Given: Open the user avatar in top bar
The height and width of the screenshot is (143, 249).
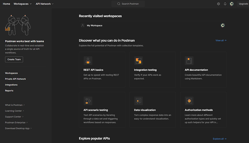Looking at the screenshot, I should coord(232,4).
